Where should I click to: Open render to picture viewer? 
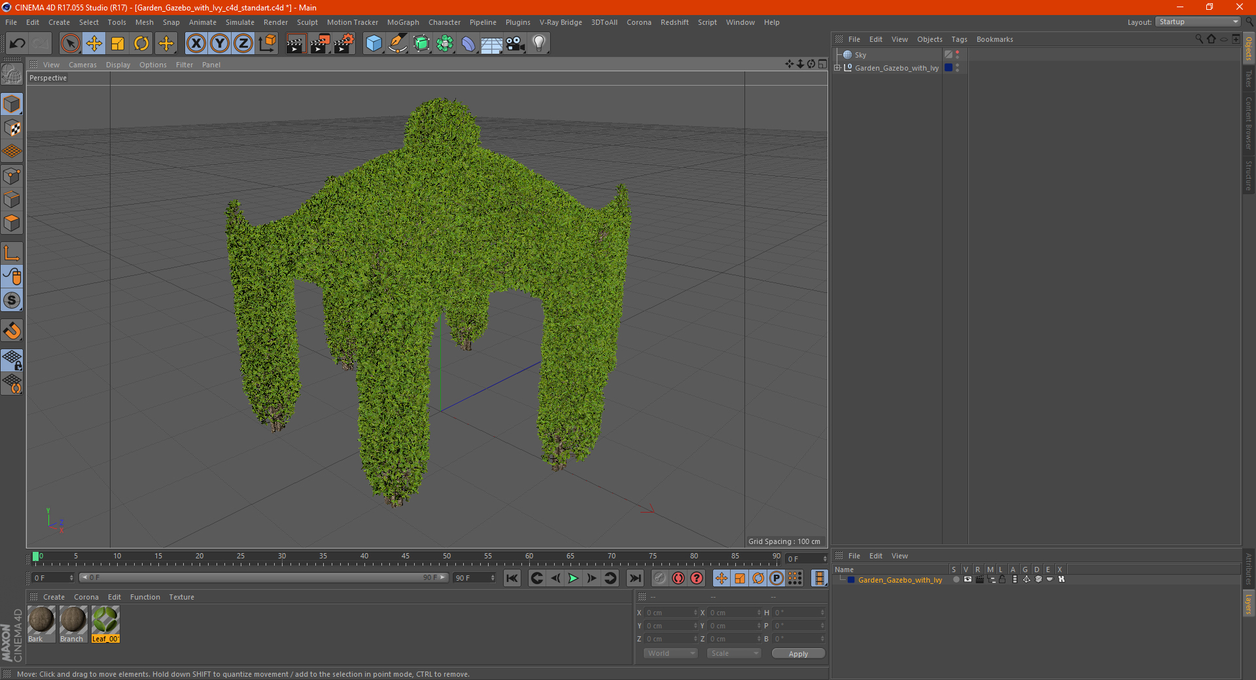[320, 44]
